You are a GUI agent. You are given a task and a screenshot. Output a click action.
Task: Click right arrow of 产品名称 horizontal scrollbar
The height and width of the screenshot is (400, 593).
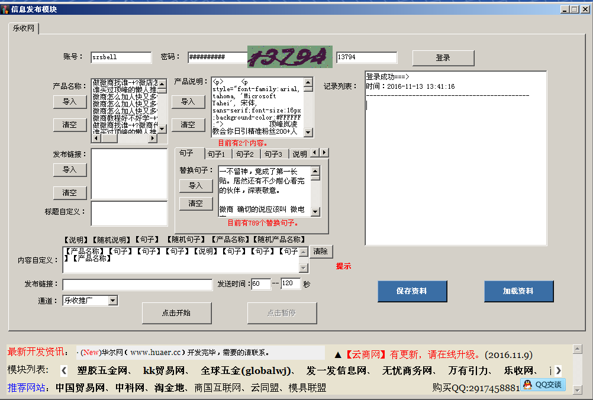tap(153, 138)
